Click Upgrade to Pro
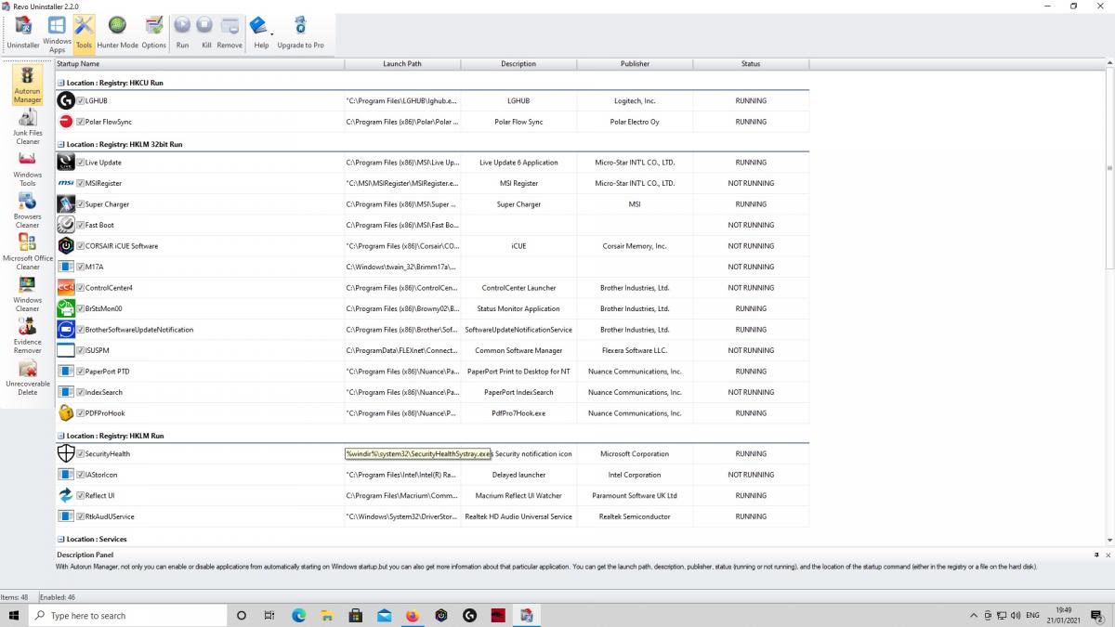 point(300,33)
